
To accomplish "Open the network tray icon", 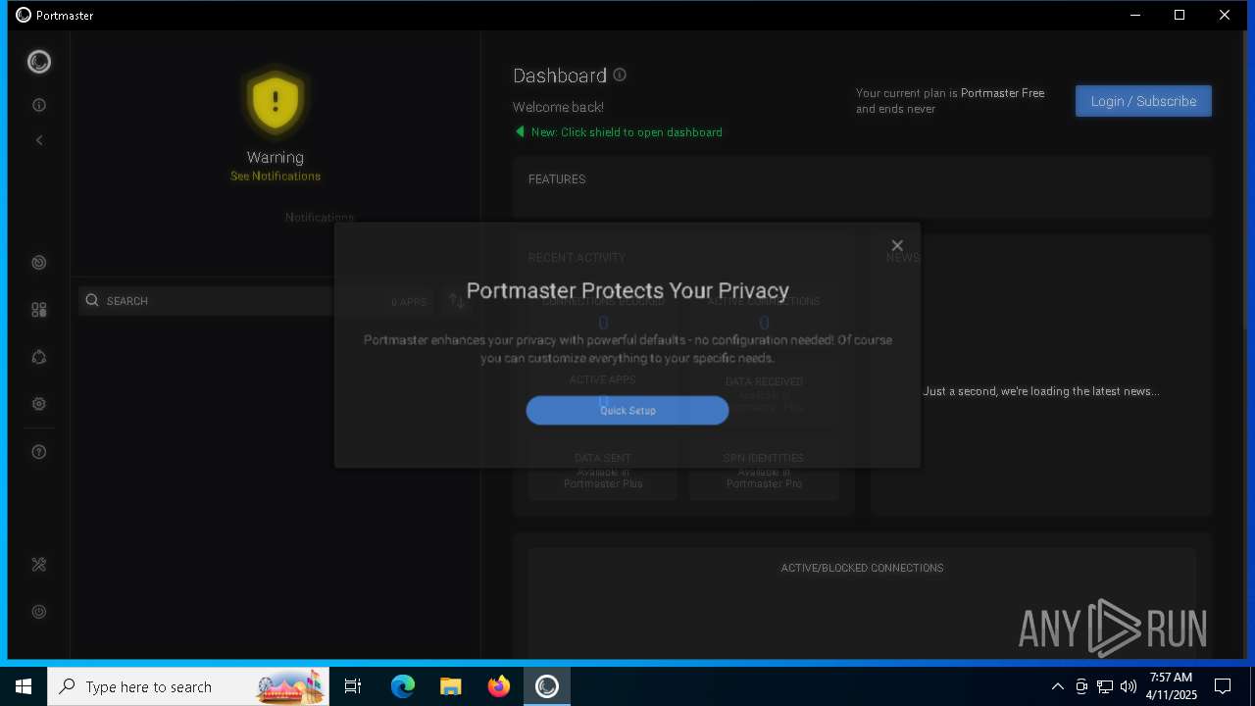I will 1105,686.
